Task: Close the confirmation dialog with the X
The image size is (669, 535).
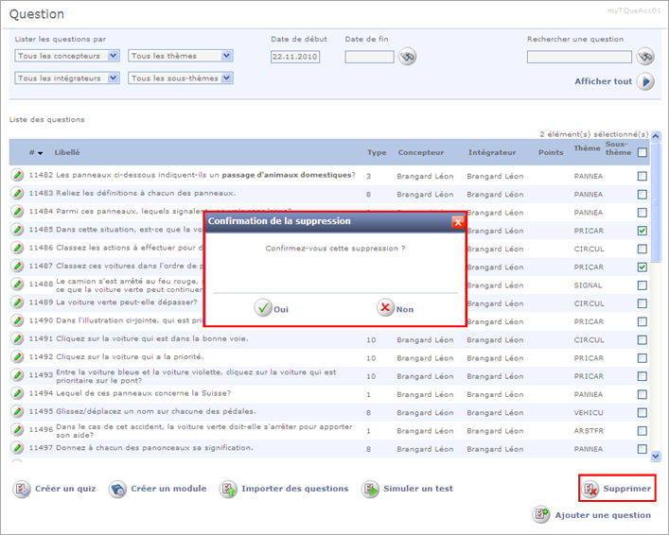Action: coord(458,221)
